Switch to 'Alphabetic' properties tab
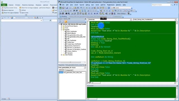The width and height of the screenshot is (179, 101). click(x=62, y=70)
